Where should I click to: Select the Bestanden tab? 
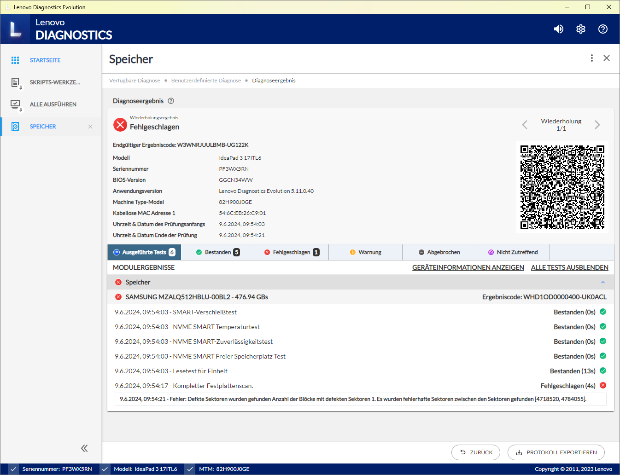(218, 252)
